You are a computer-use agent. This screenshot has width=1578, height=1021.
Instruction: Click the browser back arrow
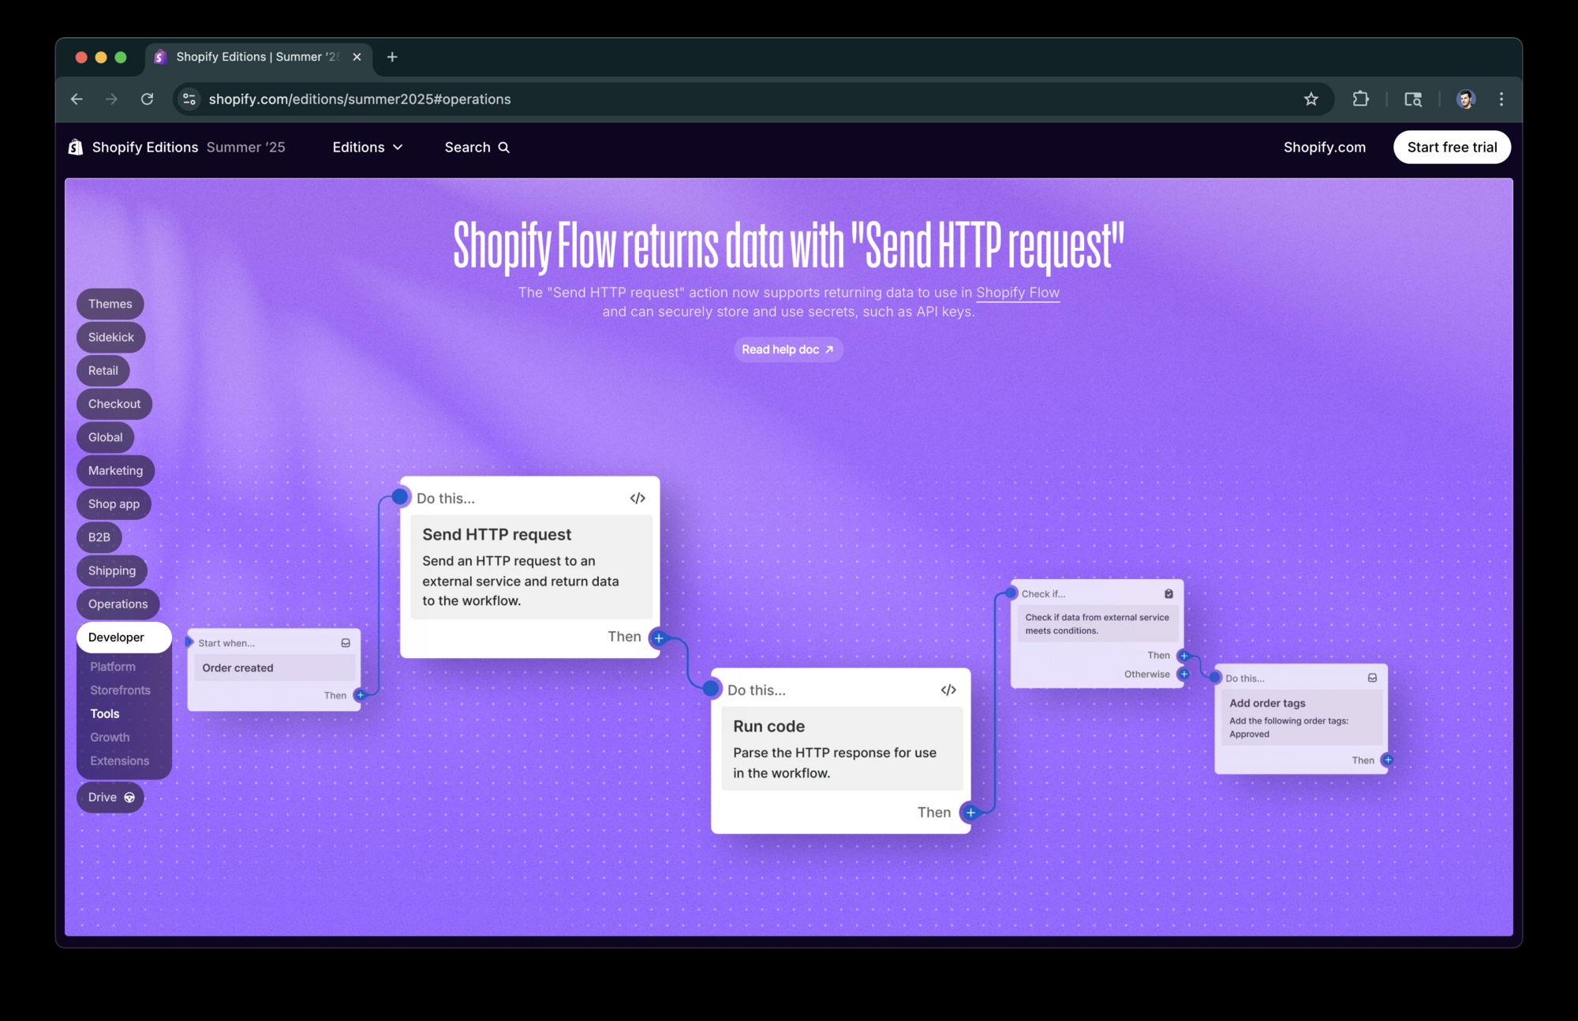tap(77, 99)
